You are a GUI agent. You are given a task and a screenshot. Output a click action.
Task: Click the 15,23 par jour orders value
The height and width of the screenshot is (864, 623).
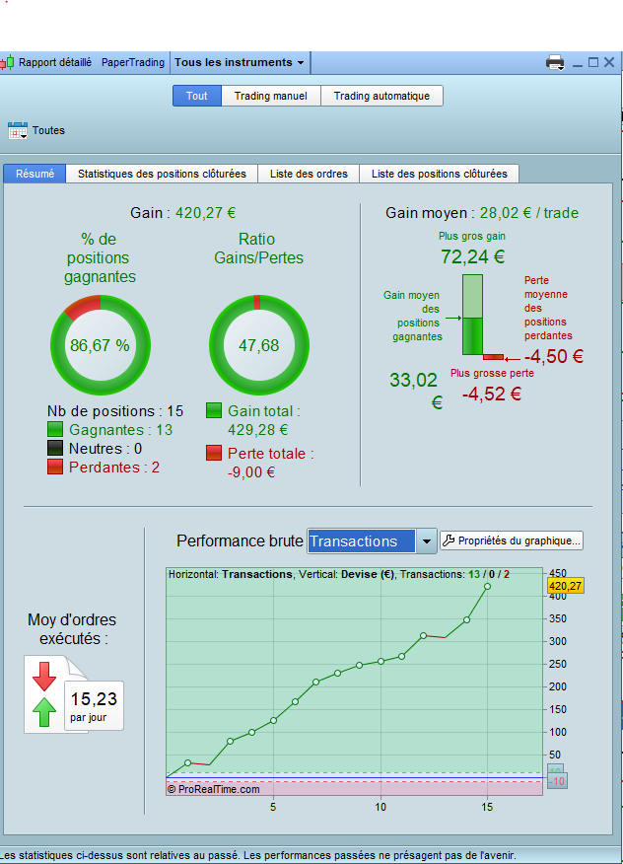pos(94,706)
